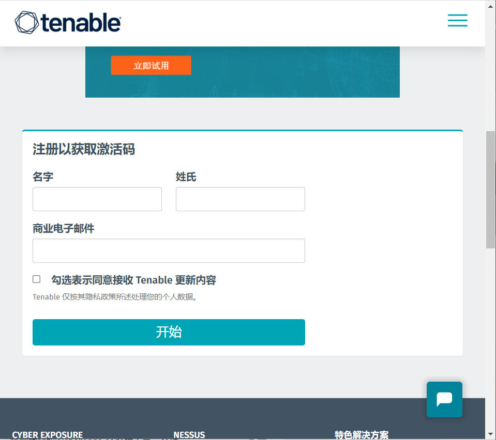Click the 商业电子邮件 input field
496x440 pixels.
(169, 250)
